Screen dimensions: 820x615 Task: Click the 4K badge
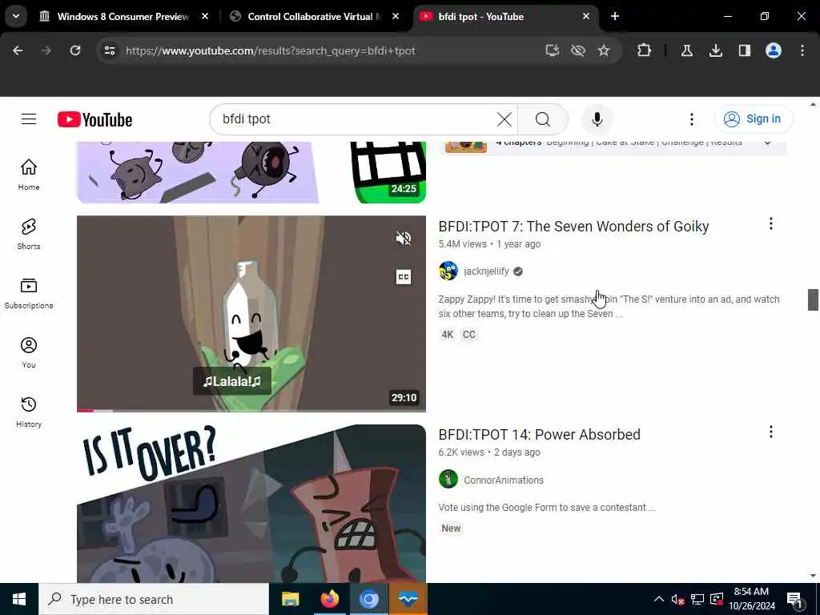point(447,335)
